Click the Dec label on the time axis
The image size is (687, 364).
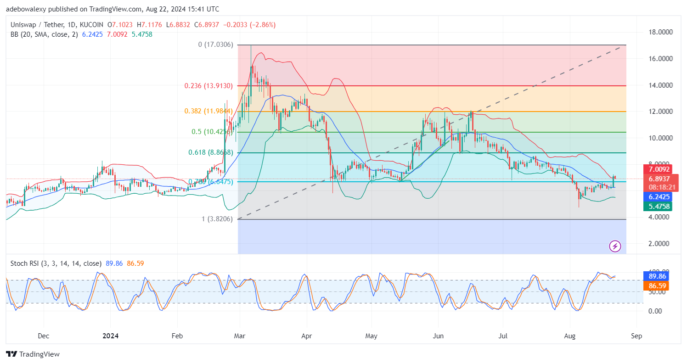[x=43, y=336]
